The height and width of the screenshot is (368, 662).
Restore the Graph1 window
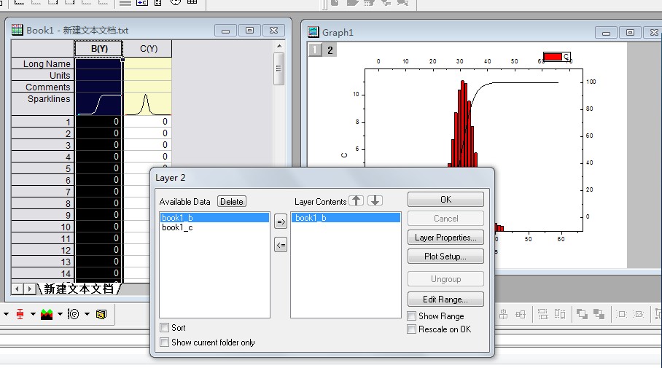630,32
